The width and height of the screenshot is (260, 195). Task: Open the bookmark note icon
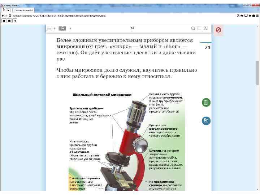199,29
